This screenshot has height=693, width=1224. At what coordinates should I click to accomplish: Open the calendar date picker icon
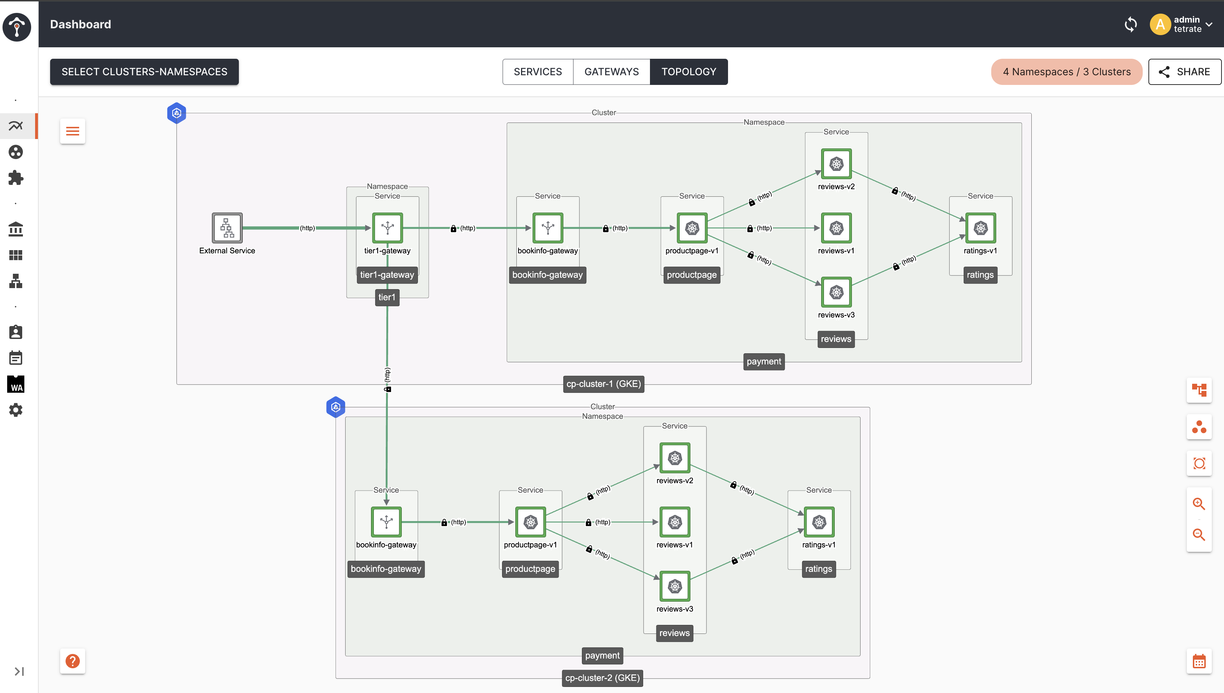[x=1199, y=661]
